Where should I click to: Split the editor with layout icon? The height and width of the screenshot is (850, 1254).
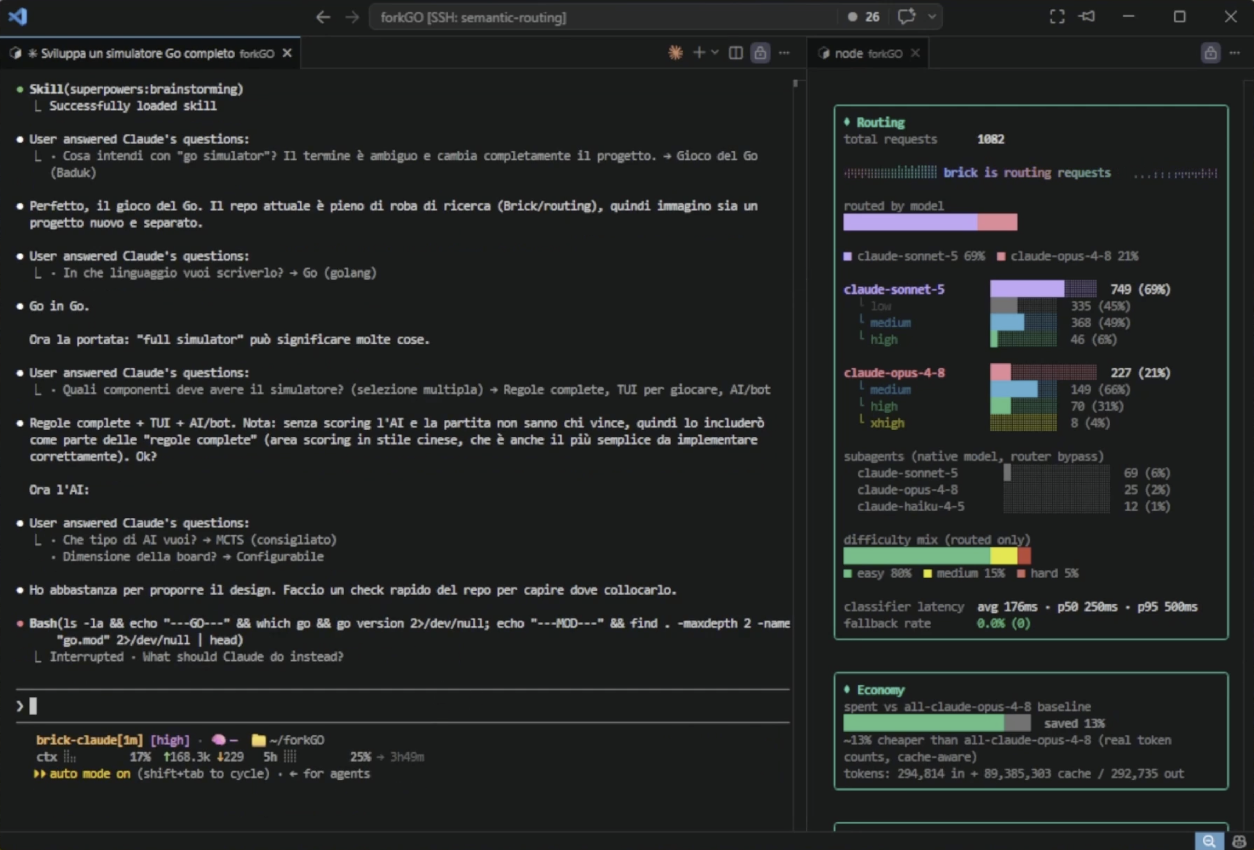735,53
